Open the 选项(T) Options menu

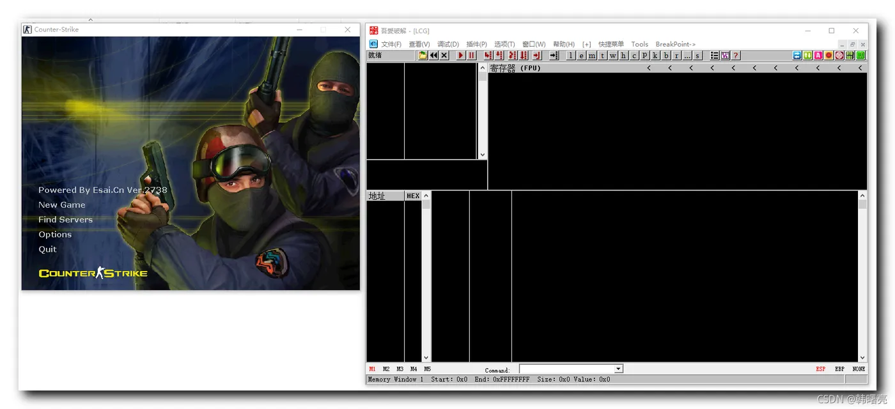coord(504,44)
